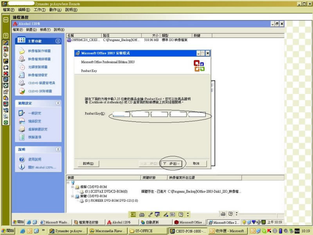This screenshot has height=235, width=313.
Task: Click the red X icon in pcAnywhere sidebar
Action: [x=6, y=73]
